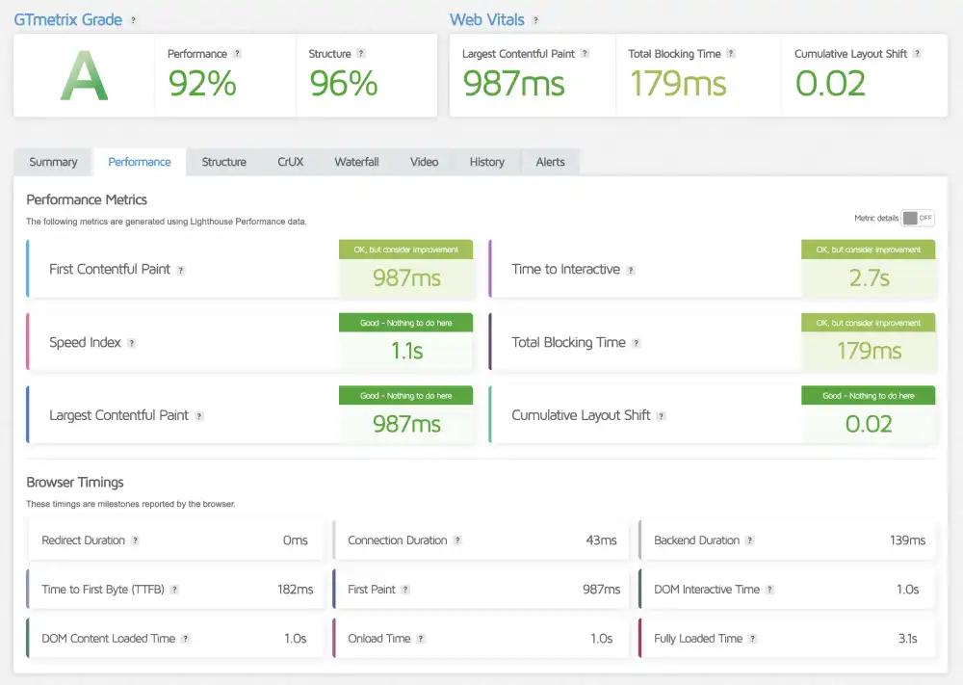Check the Alerts tab
Image resolution: width=963 pixels, height=685 pixels.
pos(550,162)
